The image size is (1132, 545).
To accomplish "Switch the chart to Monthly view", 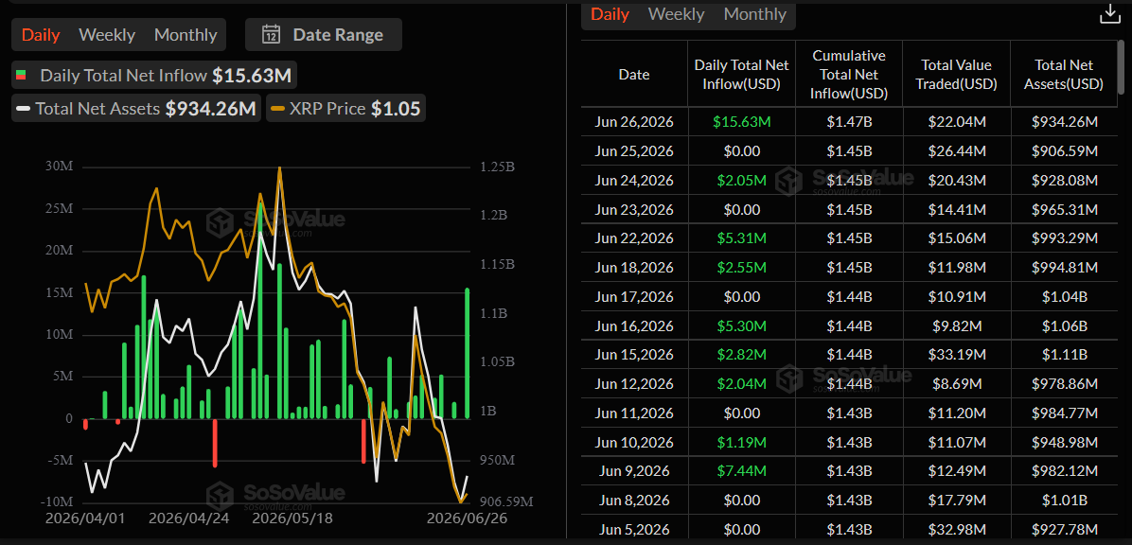I will coord(186,35).
